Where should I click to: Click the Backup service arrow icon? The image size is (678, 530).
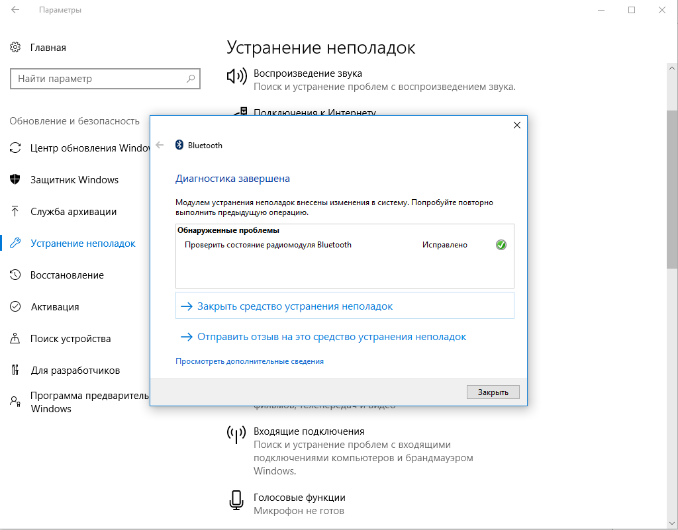[x=15, y=211]
